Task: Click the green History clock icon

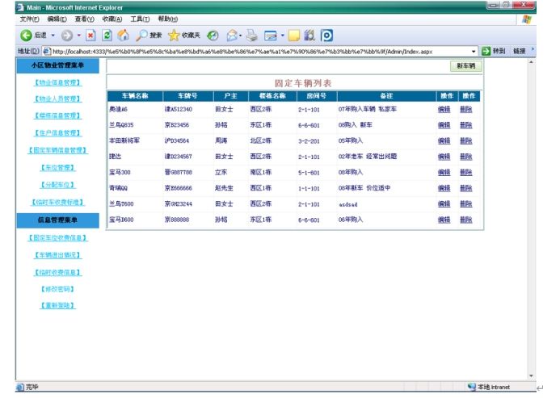Action: coord(213,36)
